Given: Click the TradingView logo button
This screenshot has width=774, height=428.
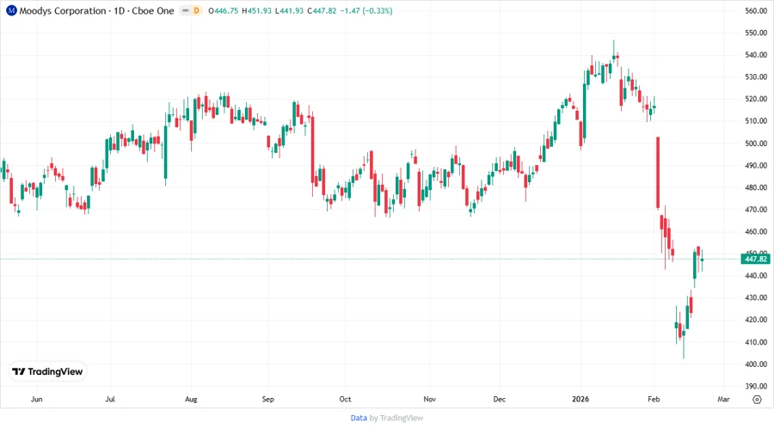Looking at the screenshot, I should point(47,371).
